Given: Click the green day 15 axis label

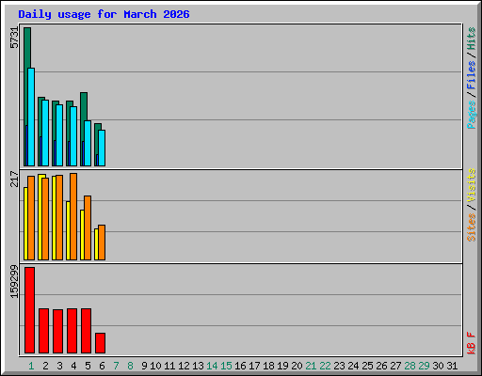Looking at the screenshot, I should [226, 366].
